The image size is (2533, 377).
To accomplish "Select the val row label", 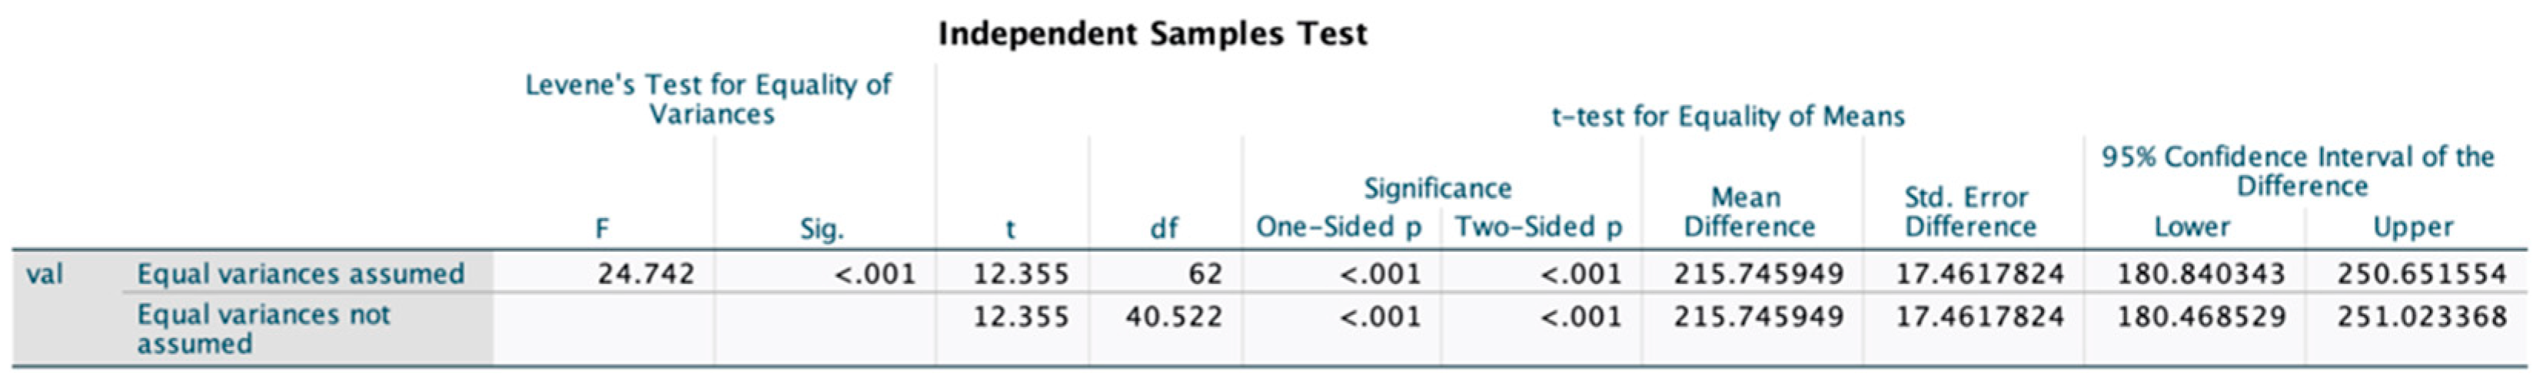I will pos(45,273).
